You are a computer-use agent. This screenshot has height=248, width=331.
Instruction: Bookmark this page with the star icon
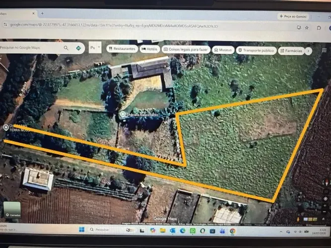click(307, 28)
